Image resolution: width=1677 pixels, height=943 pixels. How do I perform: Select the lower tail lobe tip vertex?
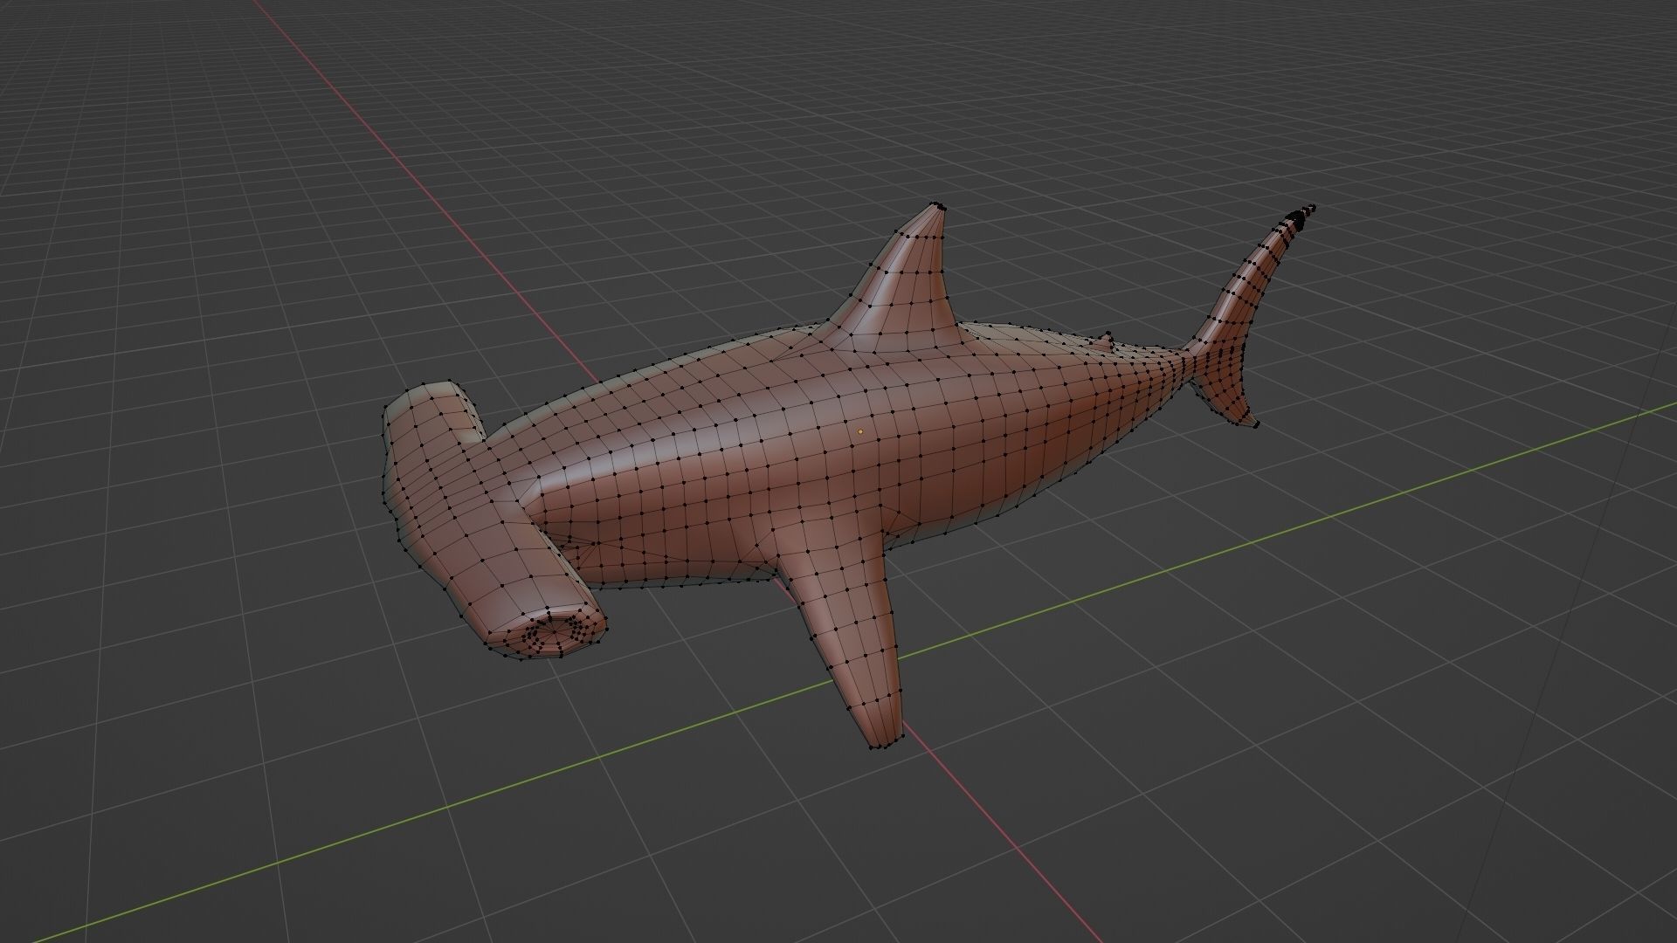click(x=1257, y=425)
